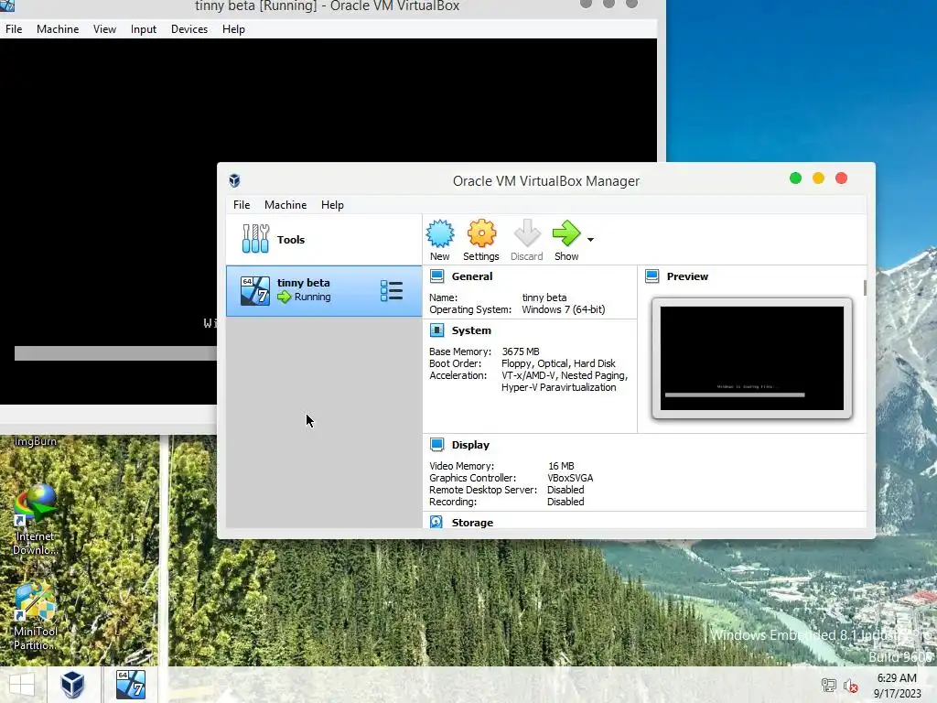Open the dropdown arrow next to Show
The width and height of the screenshot is (937, 703).
click(x=590, y=240)
